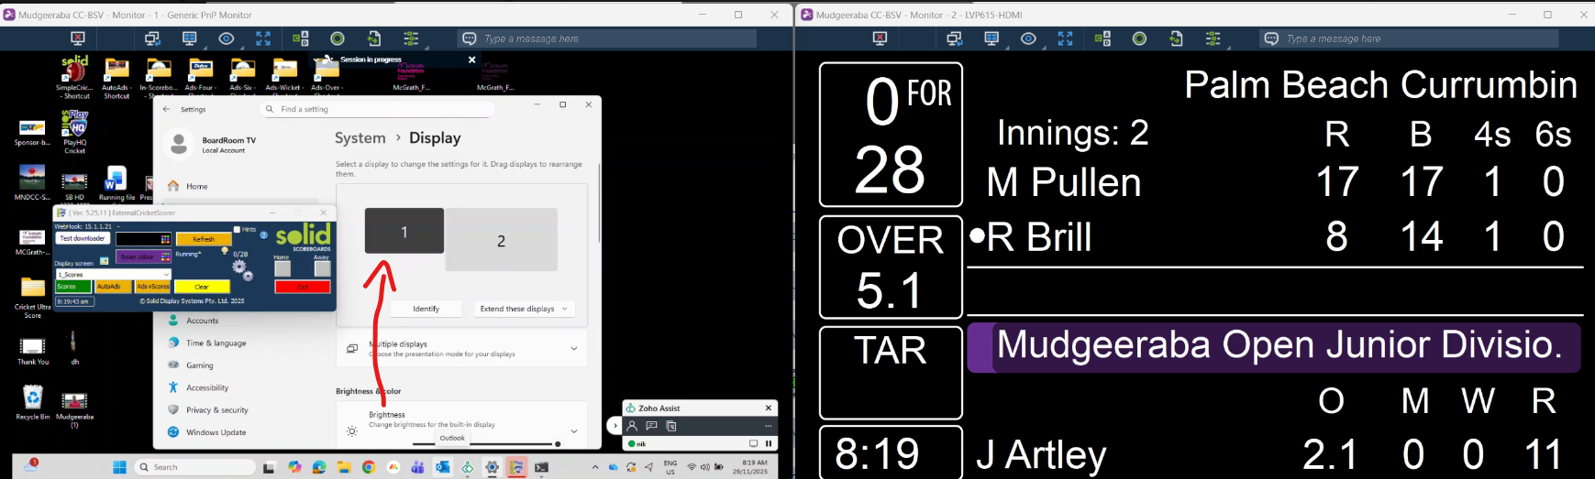Image resolution: width=1595 pixels, height=479 pixels.
Task: Click the blue help question mark icon
Action: 264,235
